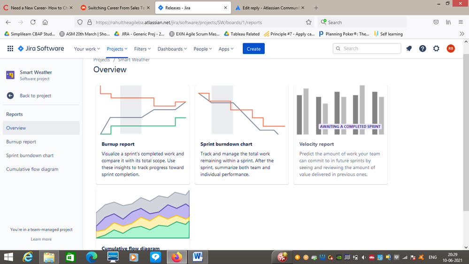Open the Pocket save icon

tap(436, 22)
